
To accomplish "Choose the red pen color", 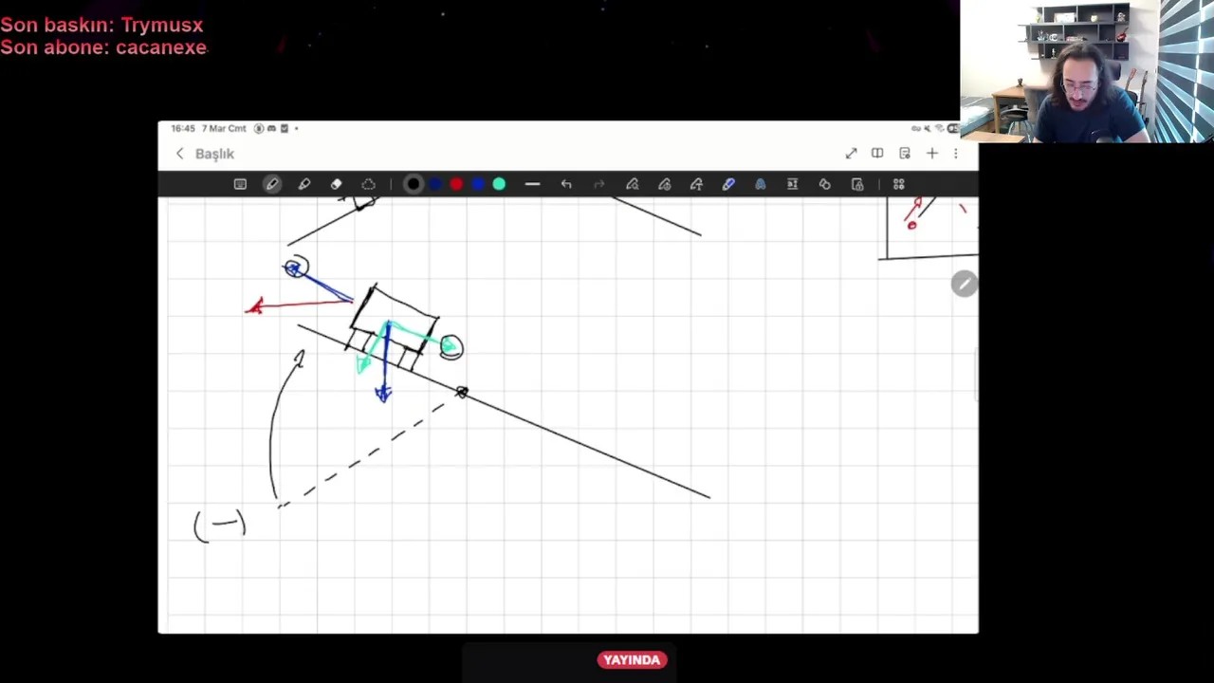I will [x=456, y=184].
